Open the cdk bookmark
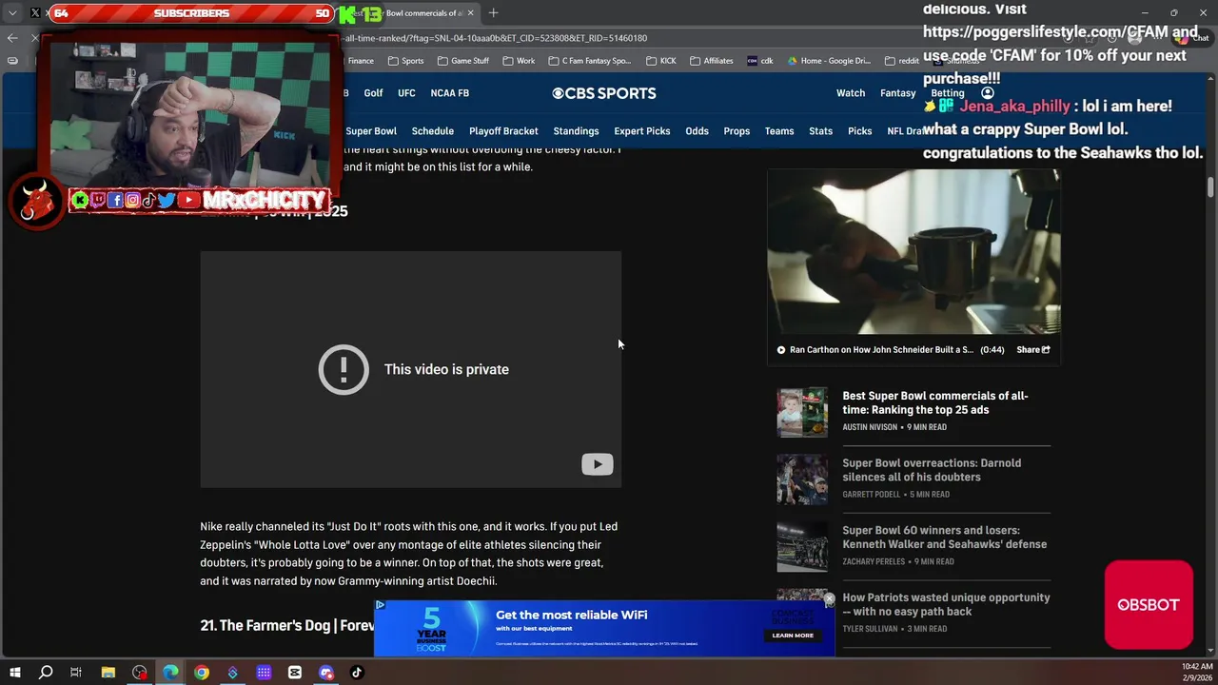 coord(760,61)
